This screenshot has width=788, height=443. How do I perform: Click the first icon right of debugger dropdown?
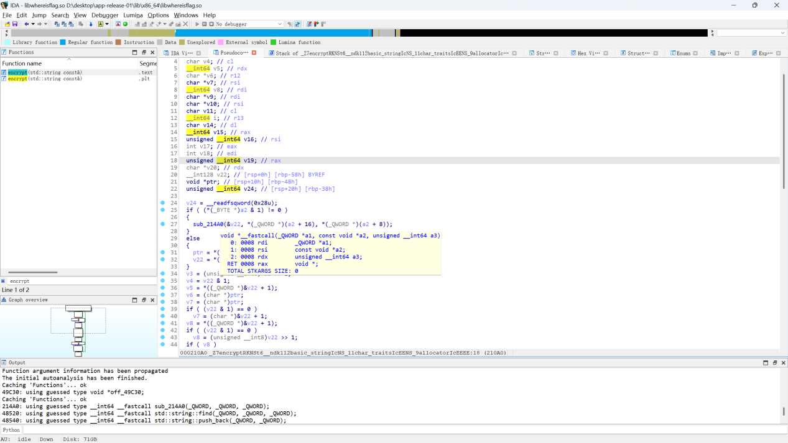[x=290, y=24]
